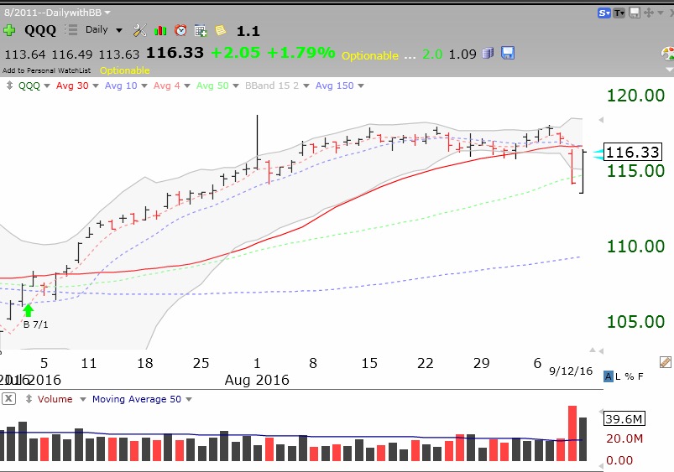
Task: Toggle the L log scale button
Action: click(x=618, y=376)
